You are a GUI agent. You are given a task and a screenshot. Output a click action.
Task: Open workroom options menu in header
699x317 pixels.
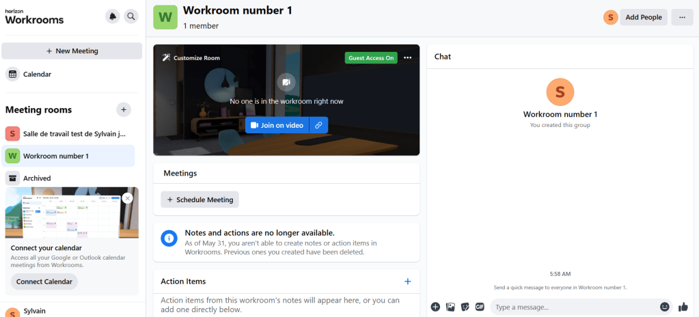[682, 17]
